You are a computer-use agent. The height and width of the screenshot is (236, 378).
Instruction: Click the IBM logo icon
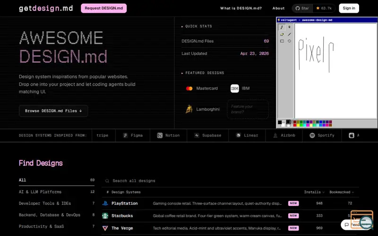pyautogui.click(x=234, y=88)
